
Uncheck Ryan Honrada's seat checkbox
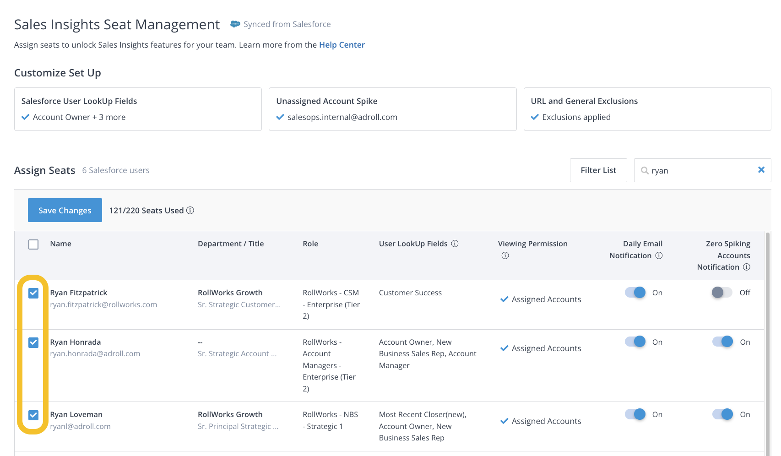[x=33, y=342]
